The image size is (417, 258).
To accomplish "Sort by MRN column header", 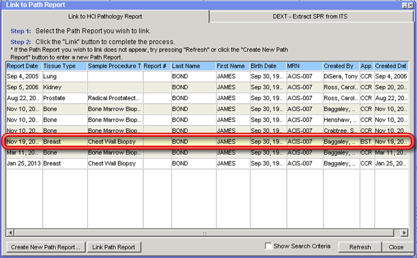I will [x=305, y=66].
